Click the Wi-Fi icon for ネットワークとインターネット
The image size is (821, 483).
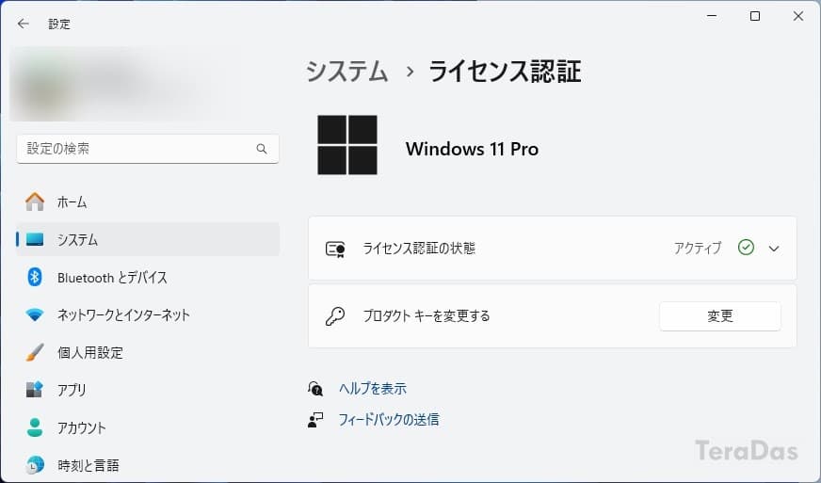35,314
